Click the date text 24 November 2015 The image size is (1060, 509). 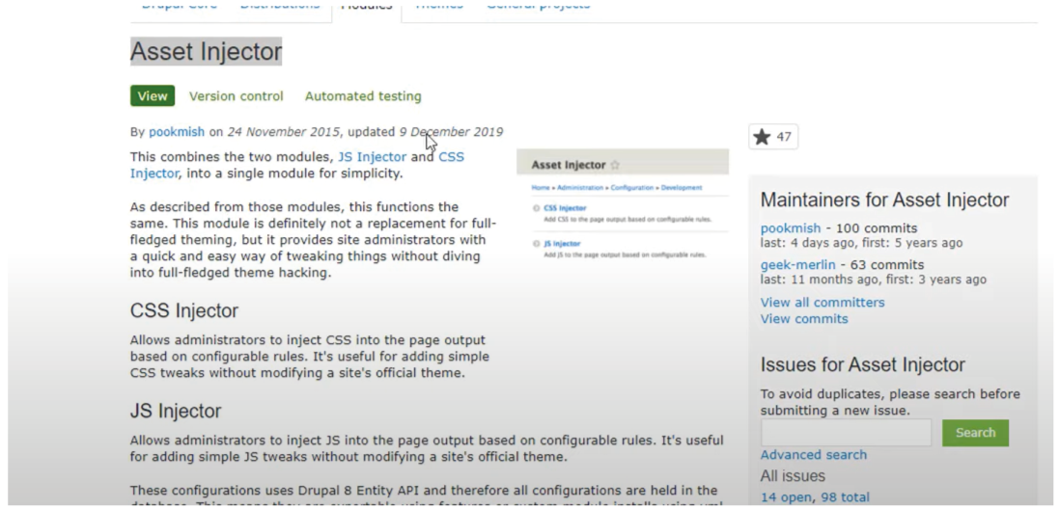[284, 132]
